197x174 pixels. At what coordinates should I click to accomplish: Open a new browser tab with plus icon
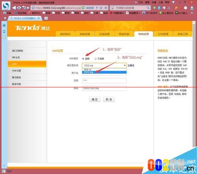click(x=46, y=18)
